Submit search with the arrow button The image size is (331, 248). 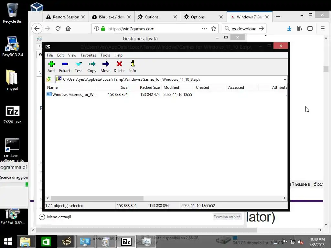262,28
